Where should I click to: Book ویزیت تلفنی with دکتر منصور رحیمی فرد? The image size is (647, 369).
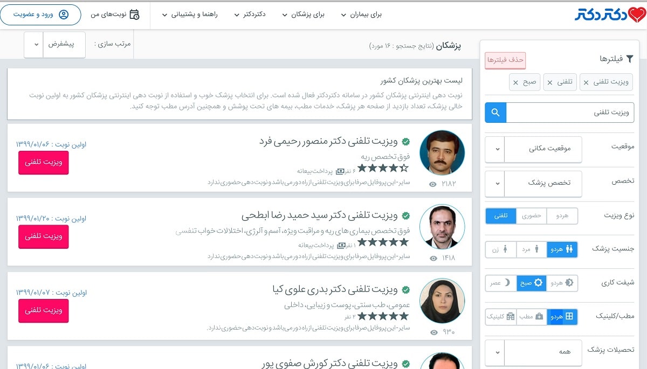pos(44,163)
